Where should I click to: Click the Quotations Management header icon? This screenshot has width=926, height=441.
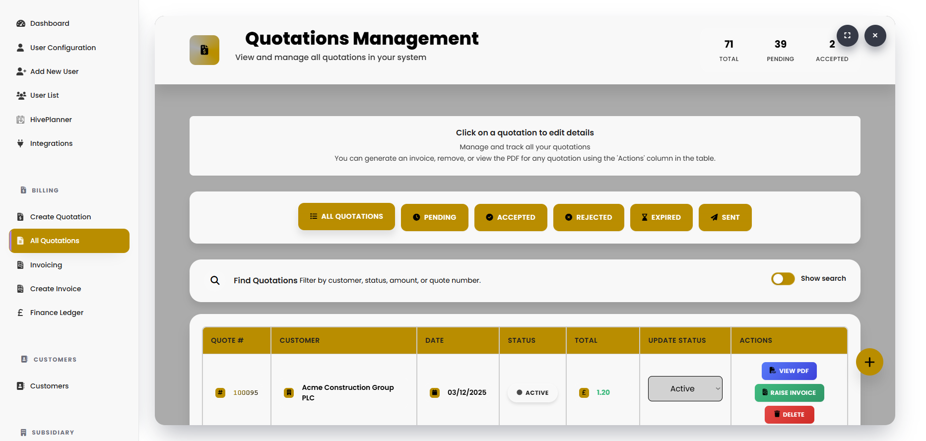204,50
